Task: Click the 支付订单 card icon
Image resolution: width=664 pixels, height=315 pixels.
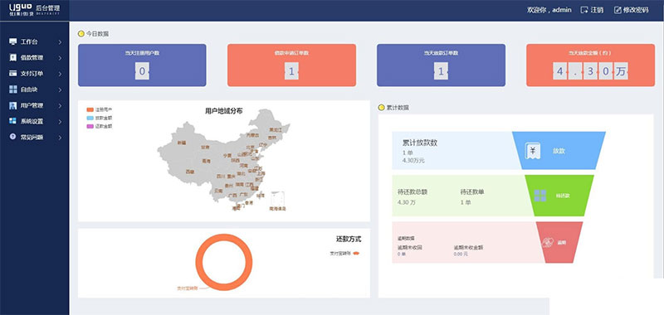Action: [x=13, y=74]
